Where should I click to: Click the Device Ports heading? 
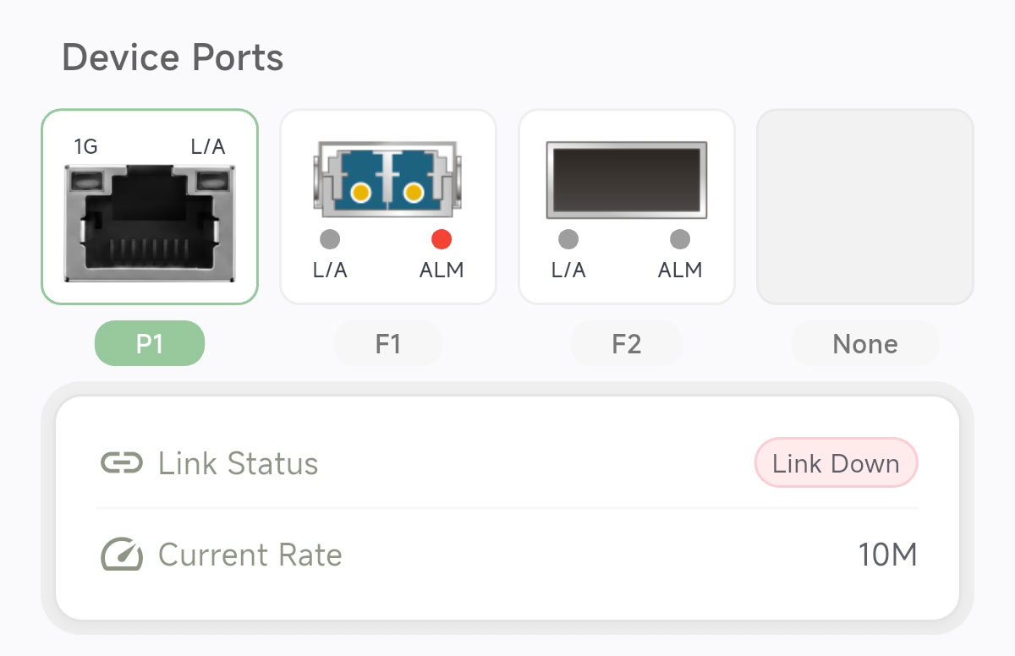click(173, 57)
